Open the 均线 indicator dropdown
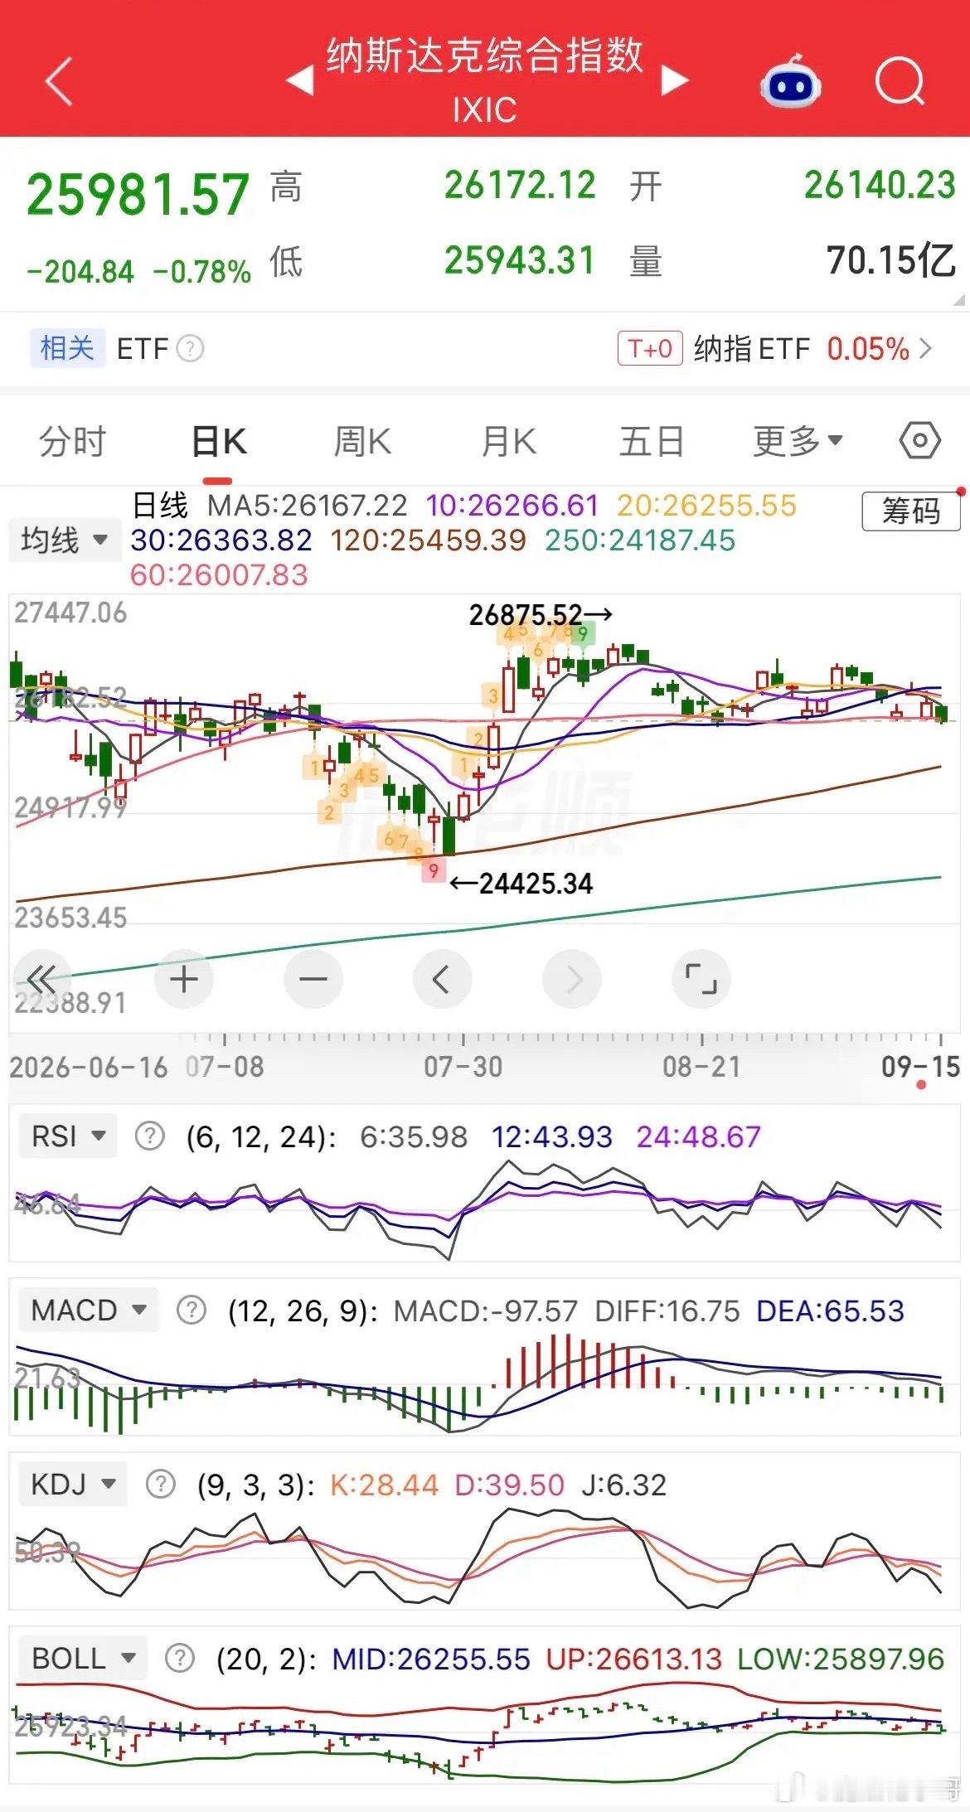The height and width of the screenshot is (1812, 970). point(65,540)
